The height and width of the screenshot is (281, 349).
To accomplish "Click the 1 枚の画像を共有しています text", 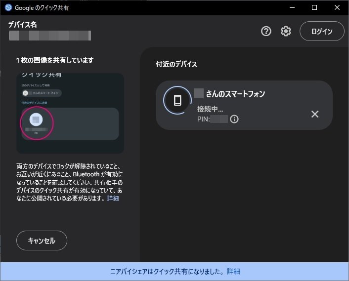I will tap(55, 60).
